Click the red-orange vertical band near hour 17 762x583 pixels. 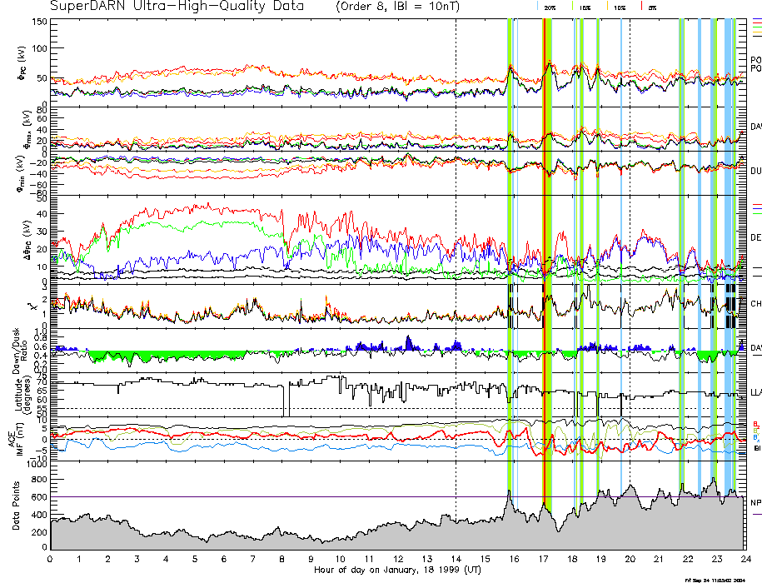[x=545, y=250]
